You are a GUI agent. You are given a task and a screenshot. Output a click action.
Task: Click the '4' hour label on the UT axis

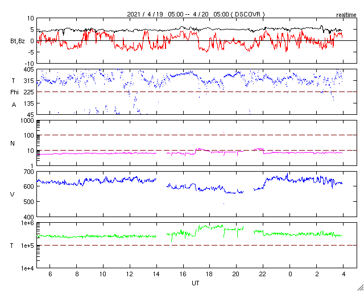[x=344, y=275]
